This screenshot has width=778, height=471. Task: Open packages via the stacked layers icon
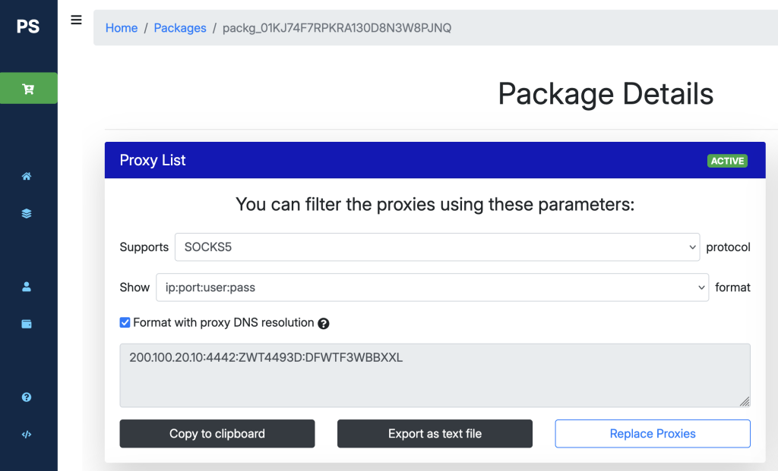tap(27, 214)
